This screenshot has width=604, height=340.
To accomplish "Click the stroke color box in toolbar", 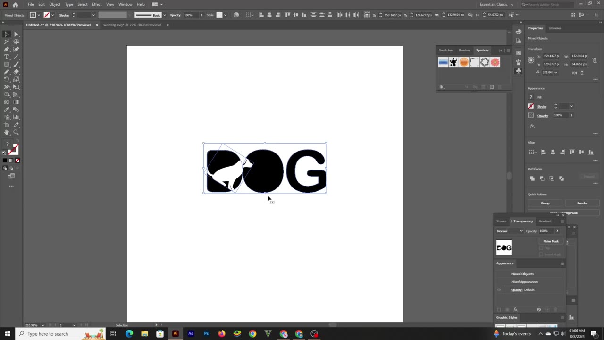I will click(14, 150).
